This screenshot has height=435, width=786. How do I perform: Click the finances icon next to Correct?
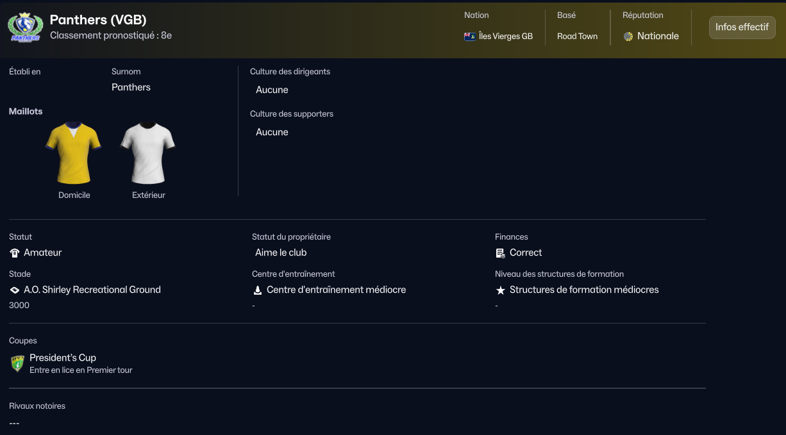click(x=501, y=253)
